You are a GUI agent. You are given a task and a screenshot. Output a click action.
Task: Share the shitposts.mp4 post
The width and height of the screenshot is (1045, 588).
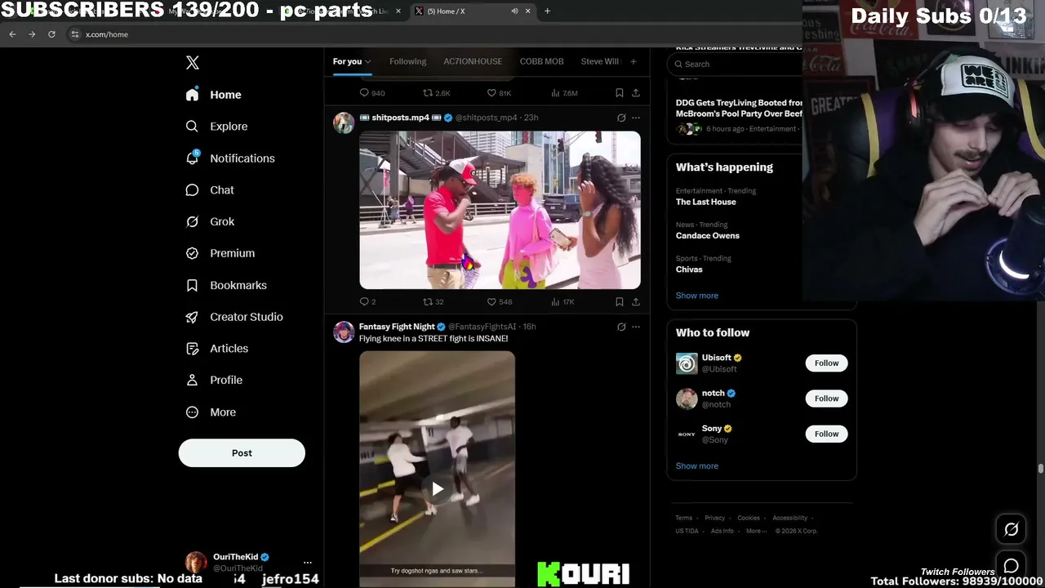(x=636, y=301)
